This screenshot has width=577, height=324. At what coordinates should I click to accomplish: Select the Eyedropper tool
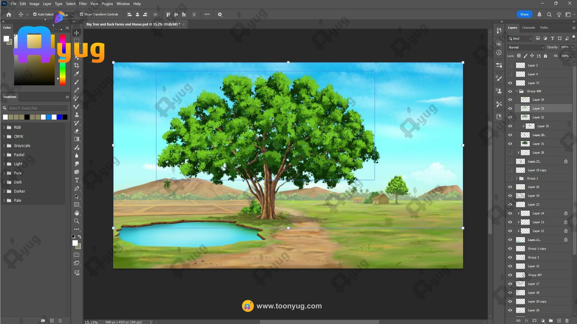tap(76, 74)
